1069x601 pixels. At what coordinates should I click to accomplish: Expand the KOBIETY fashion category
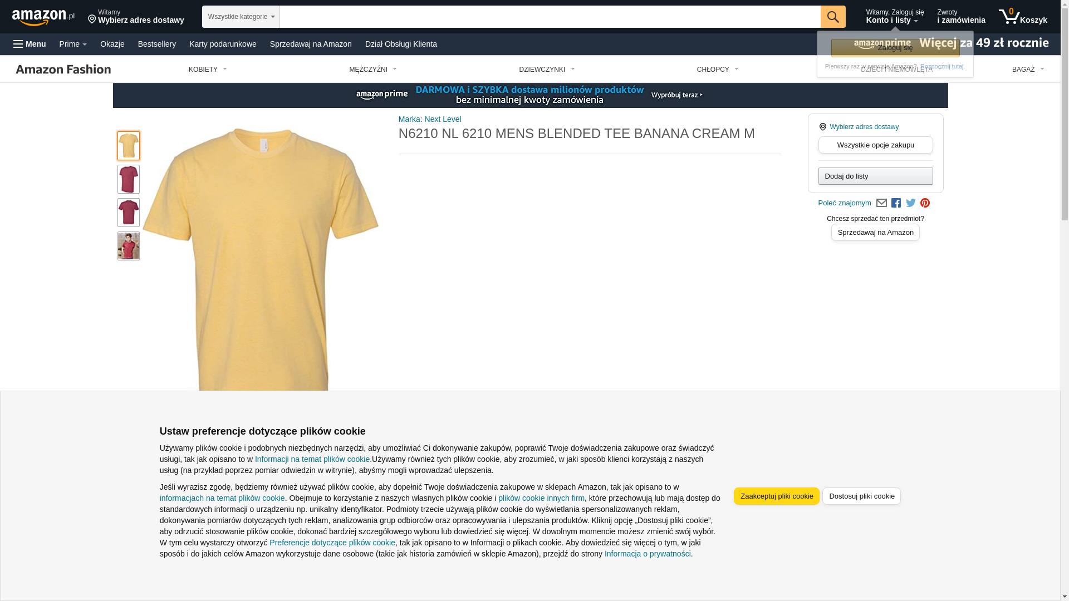(208, 70)
